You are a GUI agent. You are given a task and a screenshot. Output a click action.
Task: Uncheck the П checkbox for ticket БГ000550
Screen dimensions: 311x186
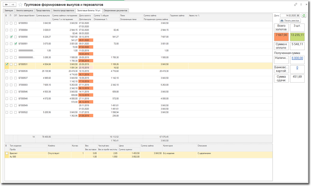tap(11, 37)
